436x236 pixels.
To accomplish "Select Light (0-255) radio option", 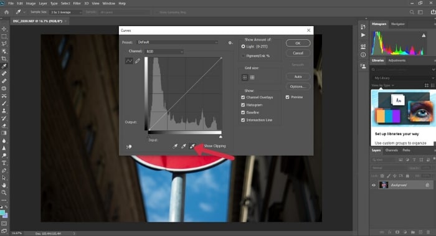I will click(243, 47).
